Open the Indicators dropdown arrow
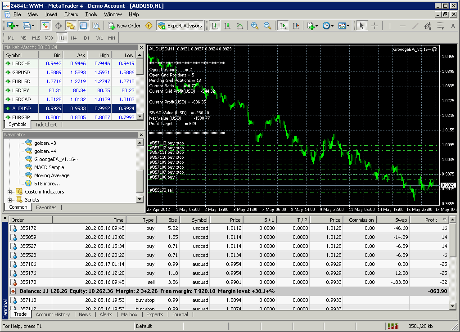Image resolution: width=460 pixels, height=332 pixels. click(317, 26)
